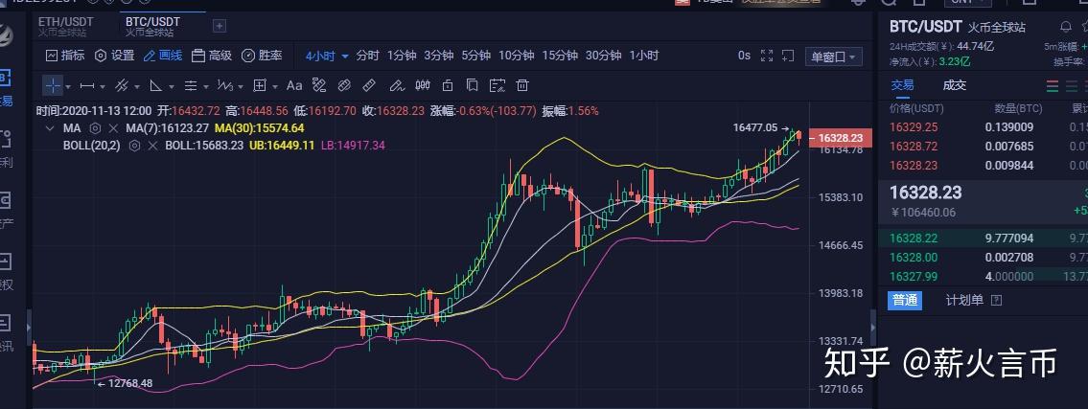Select the crosshair cursor drawing tool
The image size is (1088, 409).
54,85
